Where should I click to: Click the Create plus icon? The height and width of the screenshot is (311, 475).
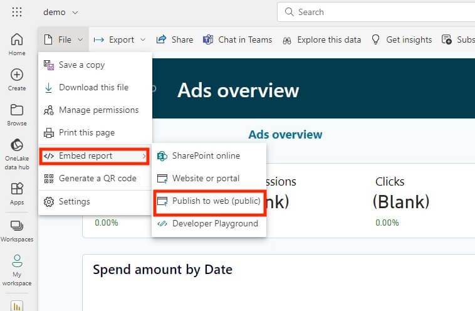coord(17,79)
